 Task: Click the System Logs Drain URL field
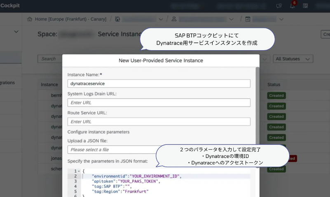(x=159, y=103)
